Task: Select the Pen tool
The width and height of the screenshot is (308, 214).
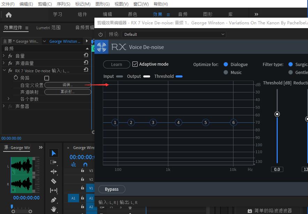Action: [54, 200]
